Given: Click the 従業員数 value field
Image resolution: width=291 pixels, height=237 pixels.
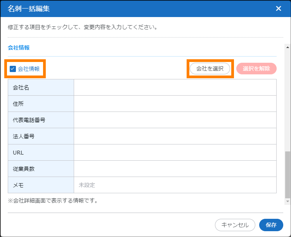Looking at the screenshot, I should (175, 169).
